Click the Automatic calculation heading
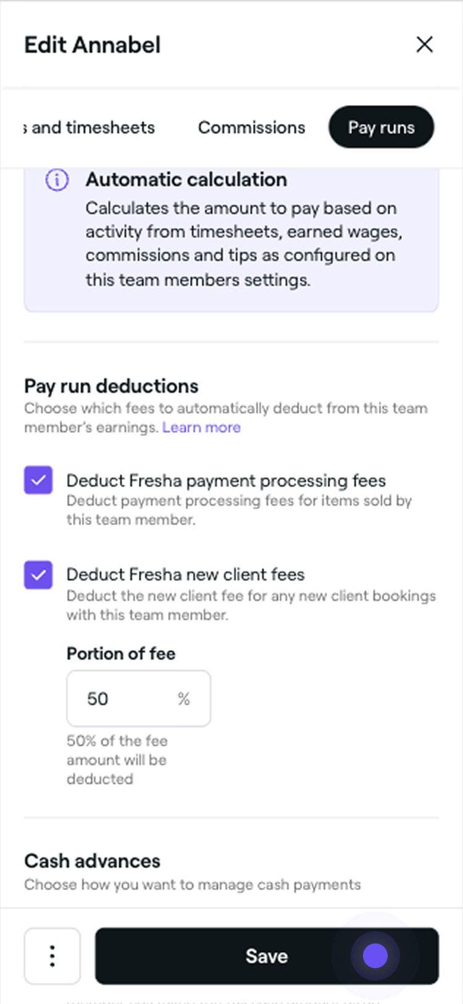This screenshot has height=1004, width=463. (x=186, y=179)
